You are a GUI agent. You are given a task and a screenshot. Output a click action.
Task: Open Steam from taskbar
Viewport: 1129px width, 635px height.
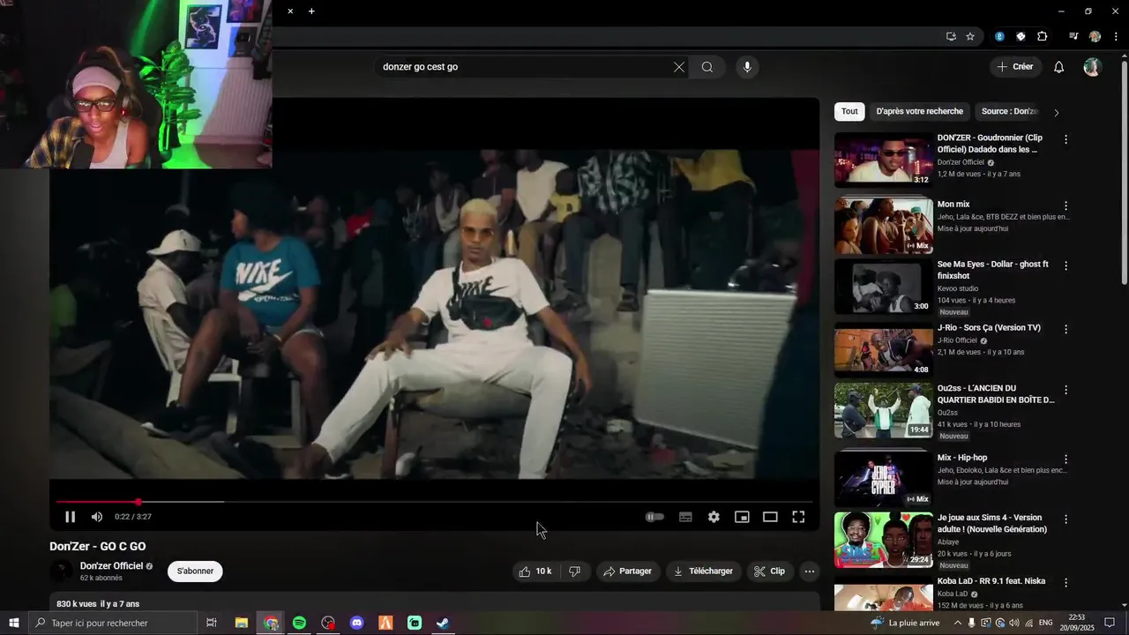[x=443, y=623]
